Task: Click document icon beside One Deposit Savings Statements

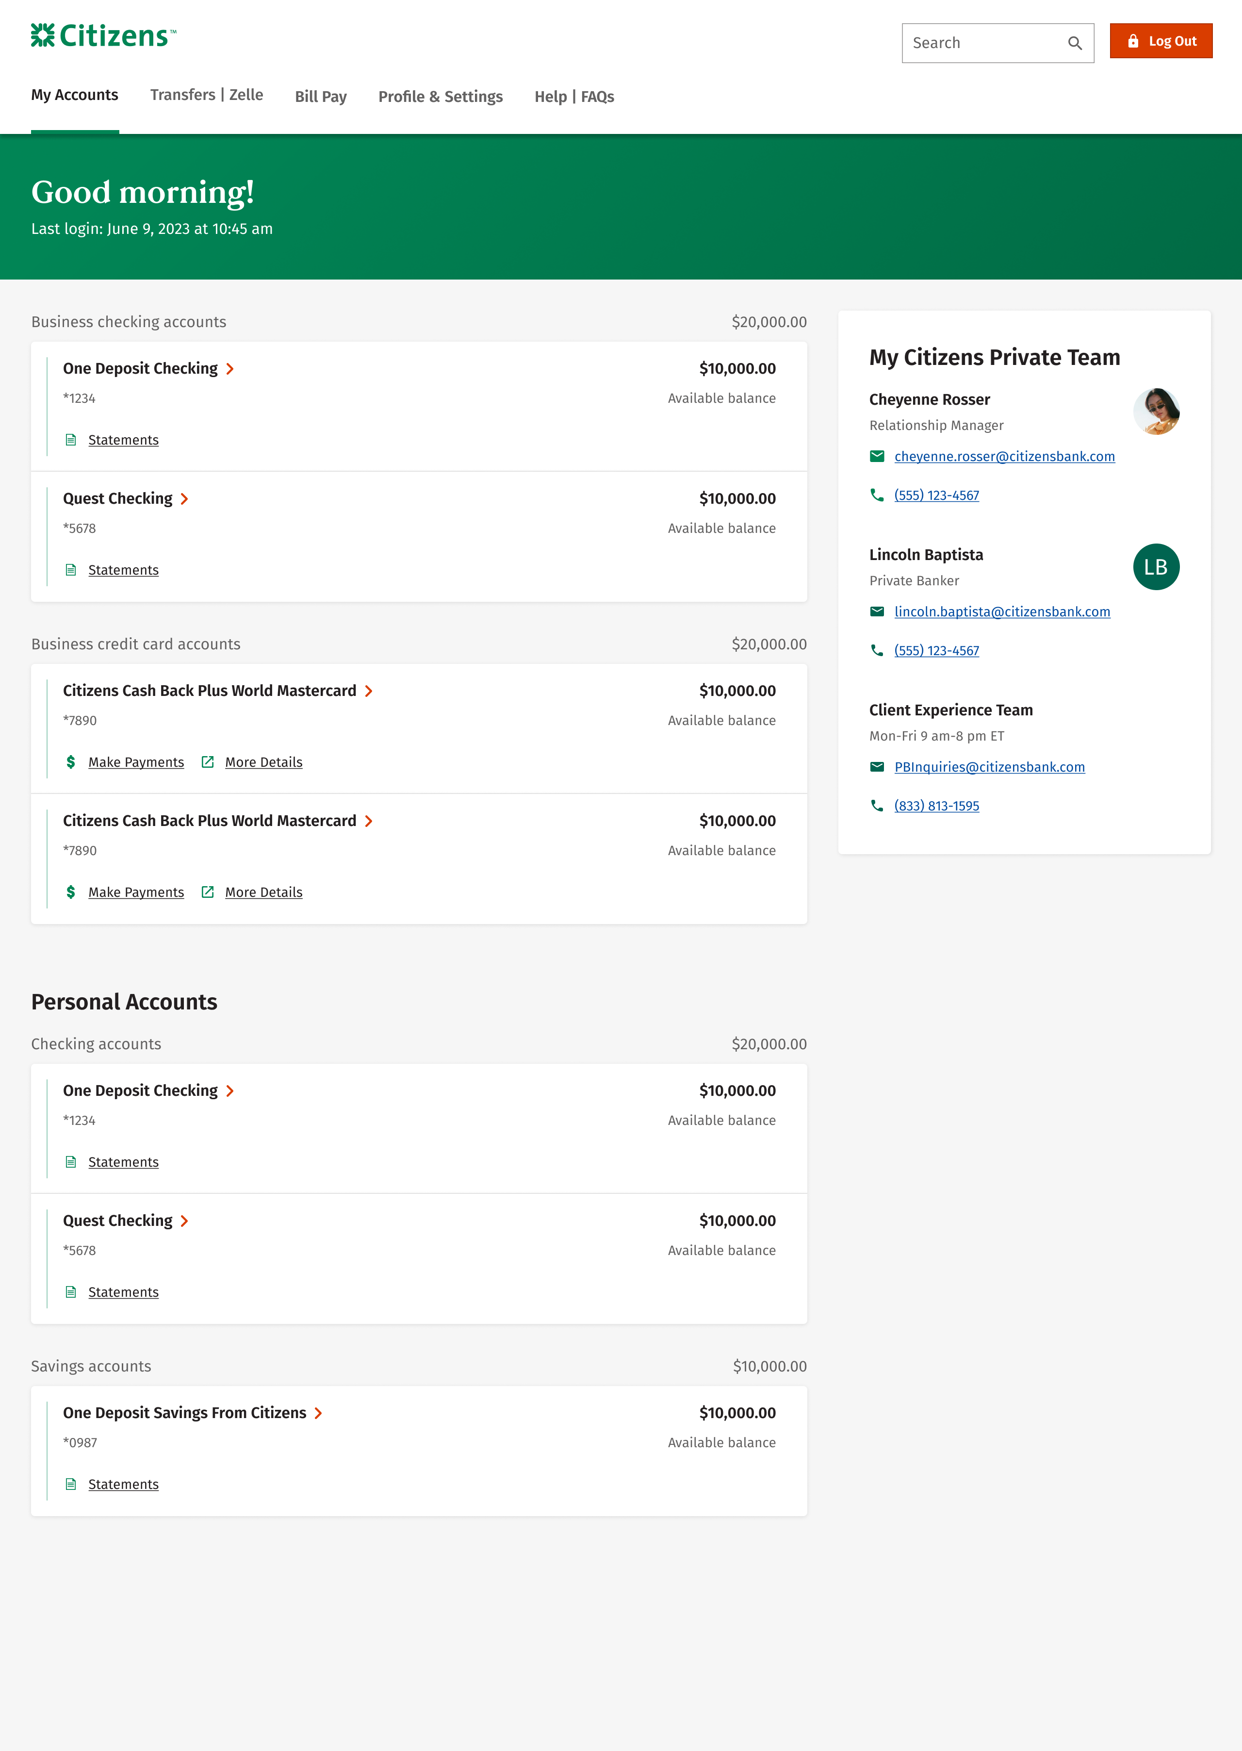Action: click(71, 1484)
